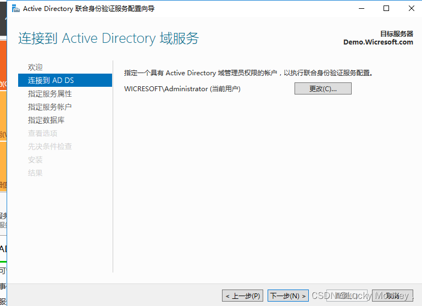422x306 pixels.
Task: Minimize the configuration wizard window
Action: click(362, 9)
